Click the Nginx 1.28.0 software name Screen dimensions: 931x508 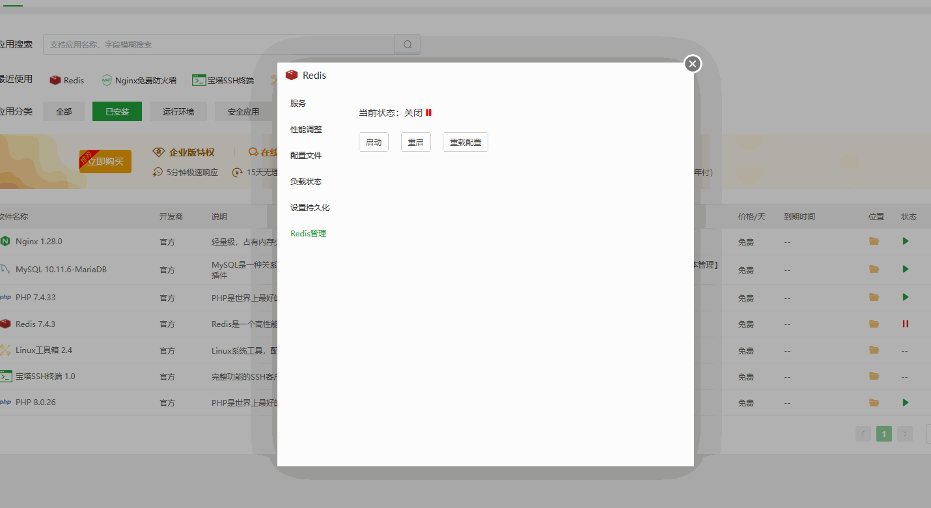(x=38, y=242)
